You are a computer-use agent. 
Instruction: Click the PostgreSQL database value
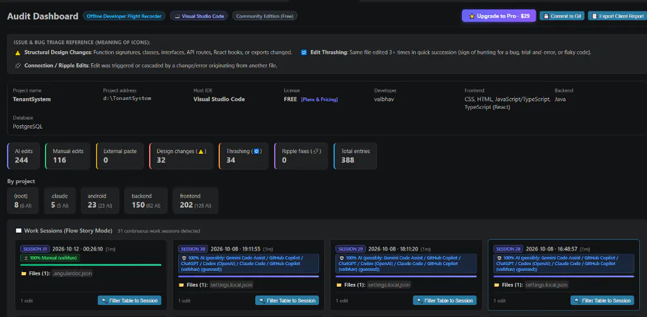28,127
